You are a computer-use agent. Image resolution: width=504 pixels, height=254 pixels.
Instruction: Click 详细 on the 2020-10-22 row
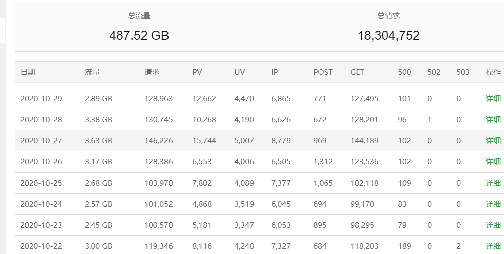pyautogui.click(x=493, y=246)
